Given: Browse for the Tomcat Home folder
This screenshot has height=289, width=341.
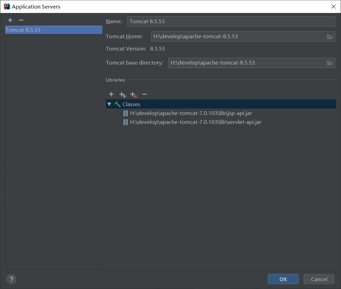Looking at the screenshot, I should (330, 37).
